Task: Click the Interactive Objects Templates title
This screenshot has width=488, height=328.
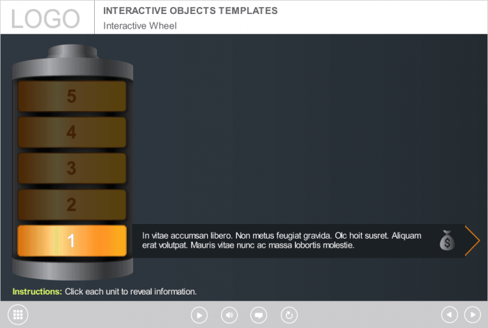Action: (x=190, y=10)
